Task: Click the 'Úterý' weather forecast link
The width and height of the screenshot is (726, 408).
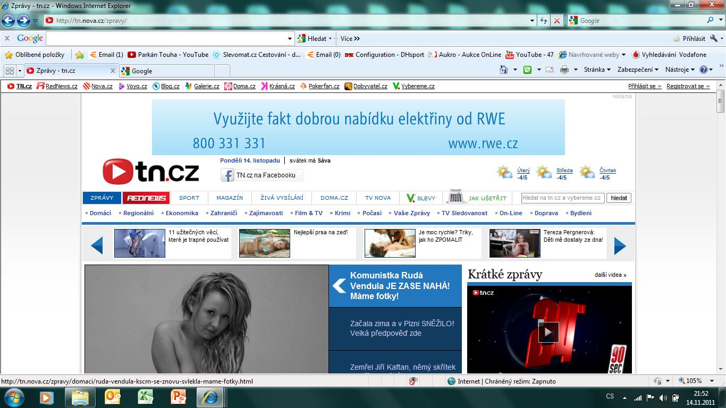Action: pyautogui.click(x=523, y=171)
